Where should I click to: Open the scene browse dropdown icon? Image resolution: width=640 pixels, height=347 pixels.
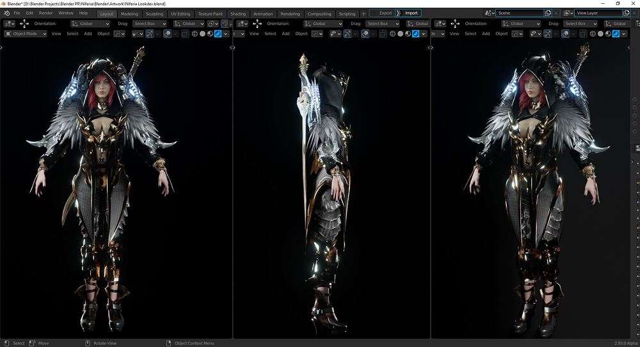tap(490, 13)
